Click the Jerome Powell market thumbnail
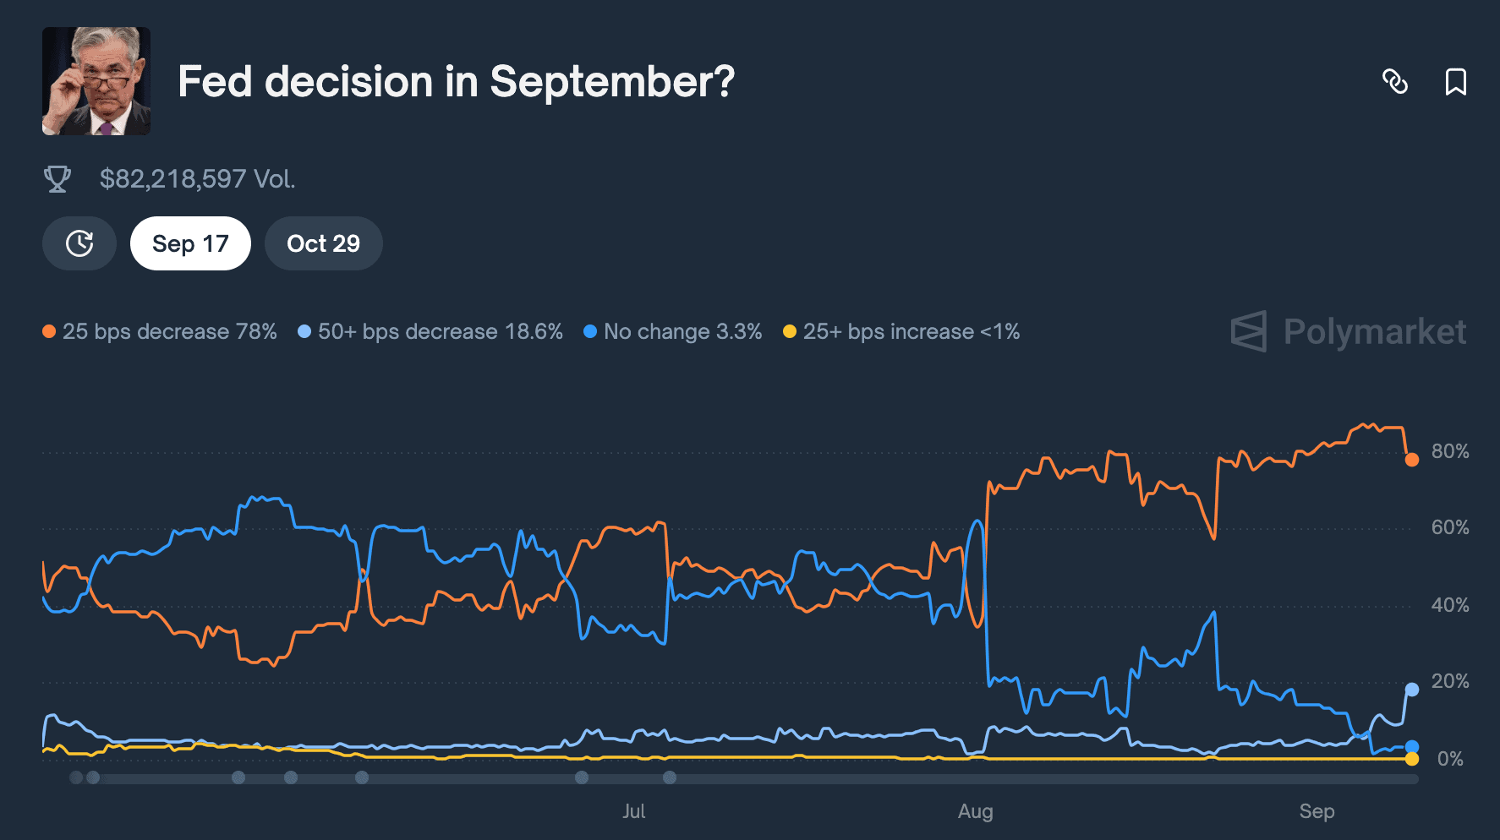 tap(96, 82)
